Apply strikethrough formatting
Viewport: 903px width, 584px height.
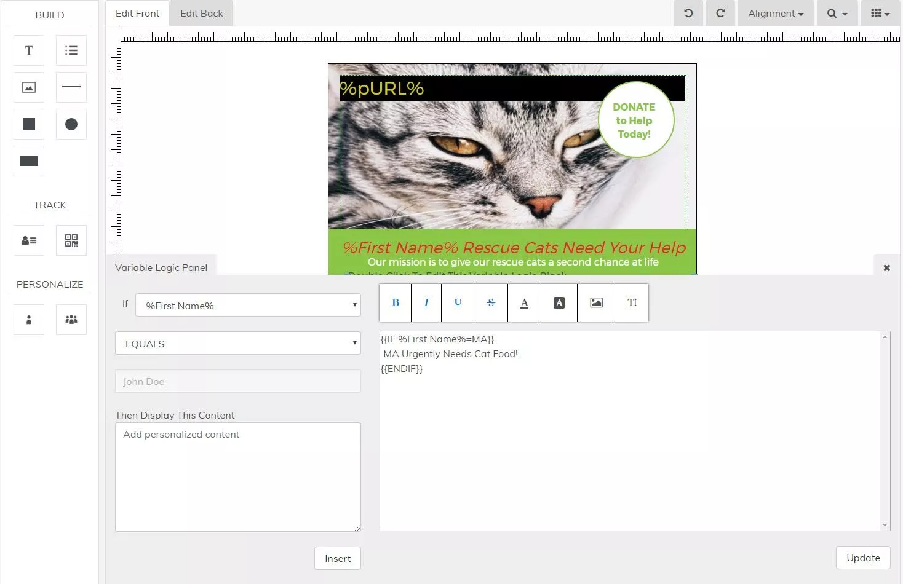point(490,302)
